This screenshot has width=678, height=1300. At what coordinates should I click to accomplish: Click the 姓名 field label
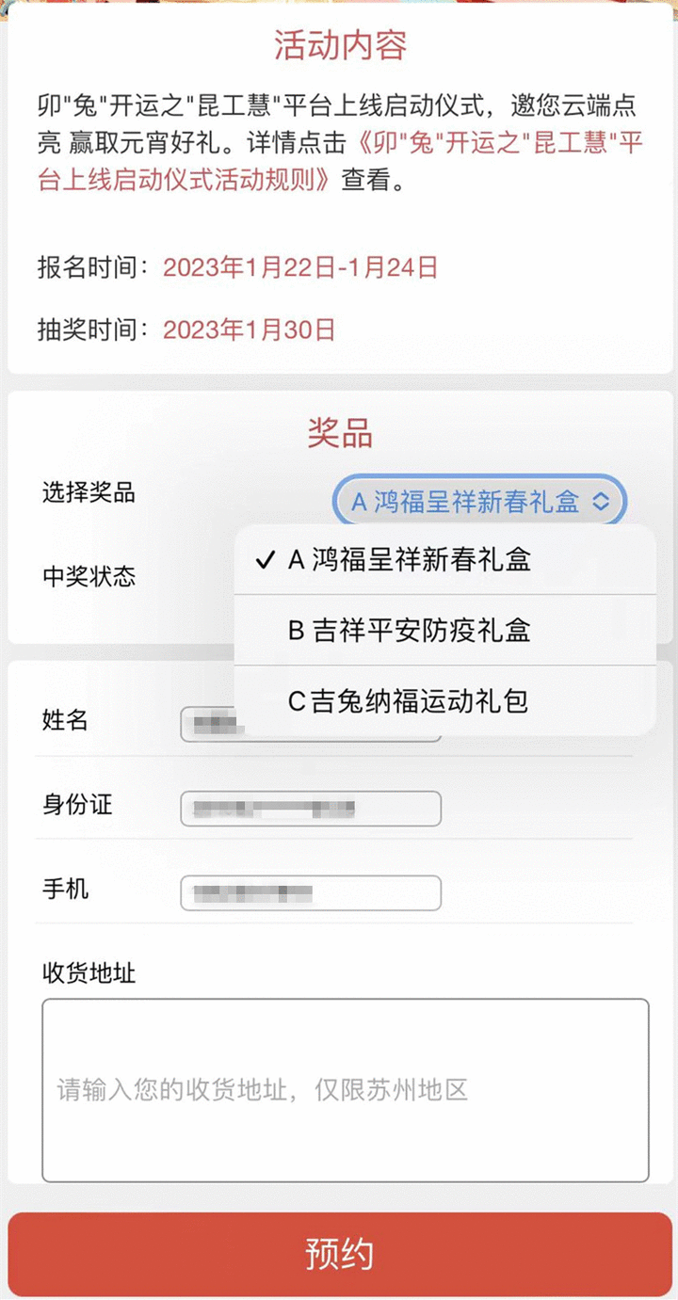tap(65, 721)
